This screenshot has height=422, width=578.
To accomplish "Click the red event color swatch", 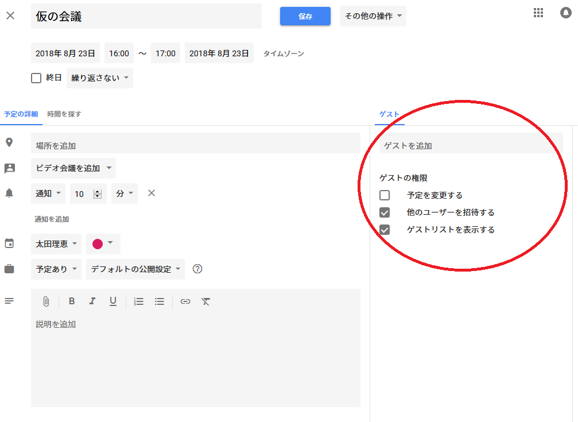I will (98, 244).
